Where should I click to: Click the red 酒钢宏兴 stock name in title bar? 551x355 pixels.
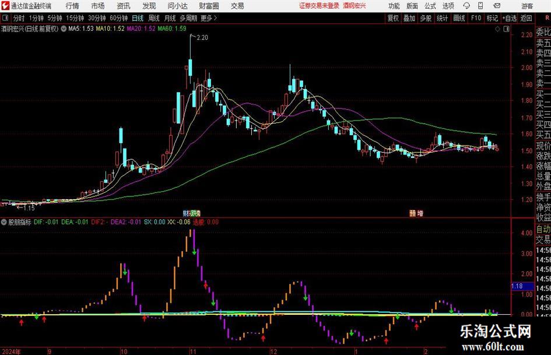pos(355,6)
